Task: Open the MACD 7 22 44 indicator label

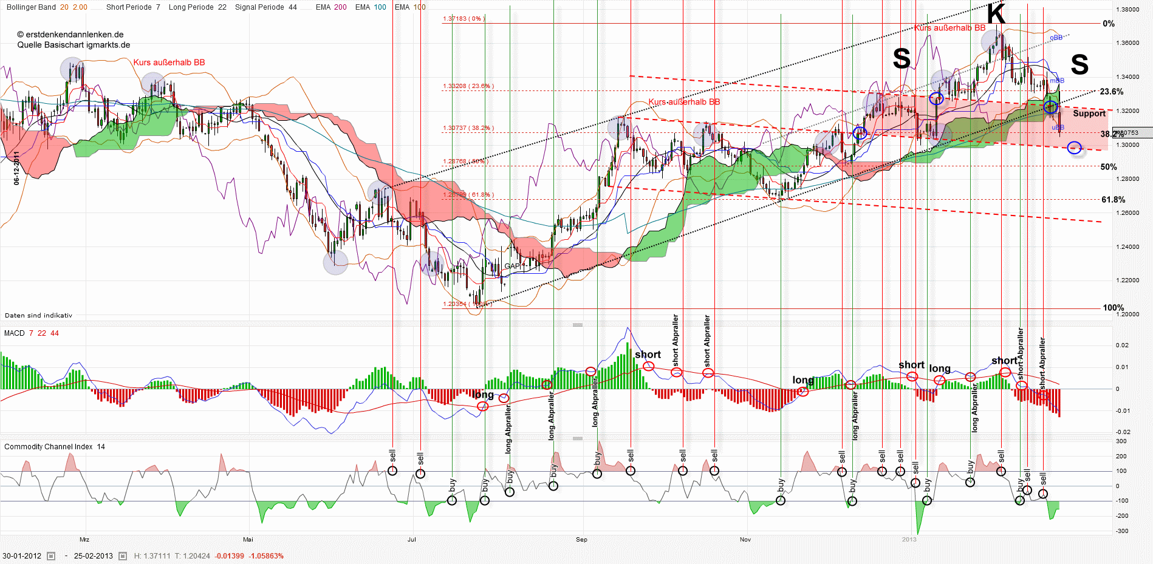Action: [32, 333]
